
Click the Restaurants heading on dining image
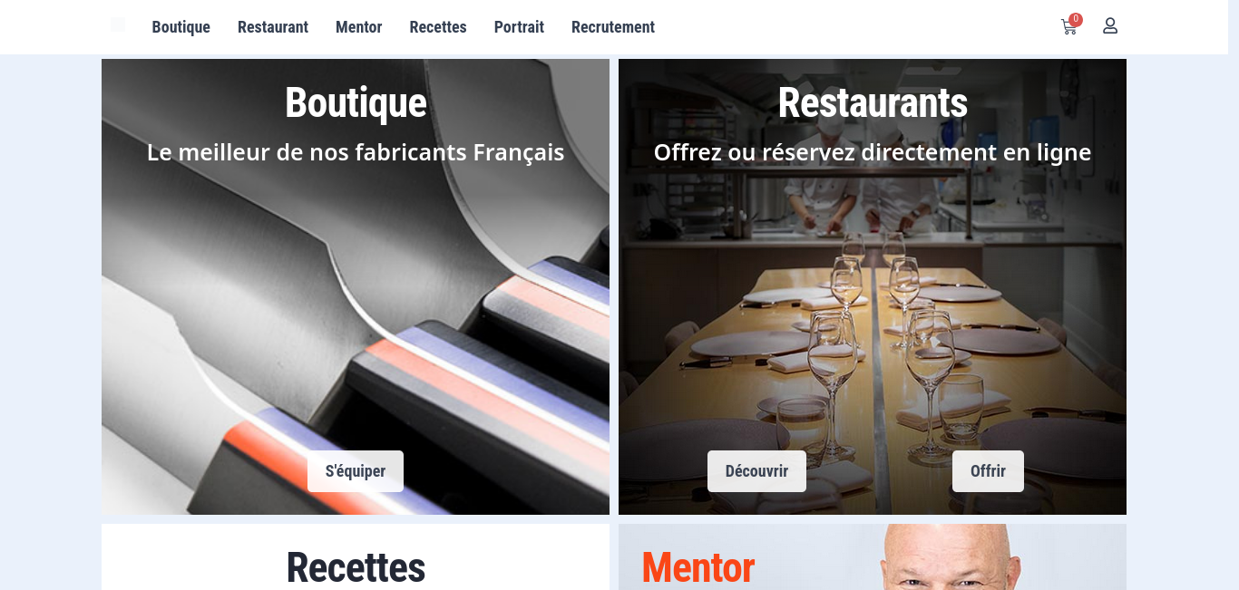pyautogui.click(x=873, y=102)
